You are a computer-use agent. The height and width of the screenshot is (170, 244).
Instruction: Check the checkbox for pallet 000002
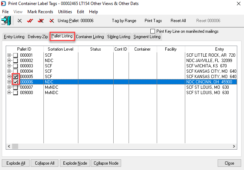[x=15, y=61]
